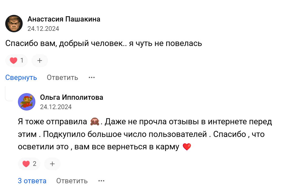The image size is (290, 194).
Task: Click the 24.12.2024 date under Ольга
Action: click(x=56, y=107)
